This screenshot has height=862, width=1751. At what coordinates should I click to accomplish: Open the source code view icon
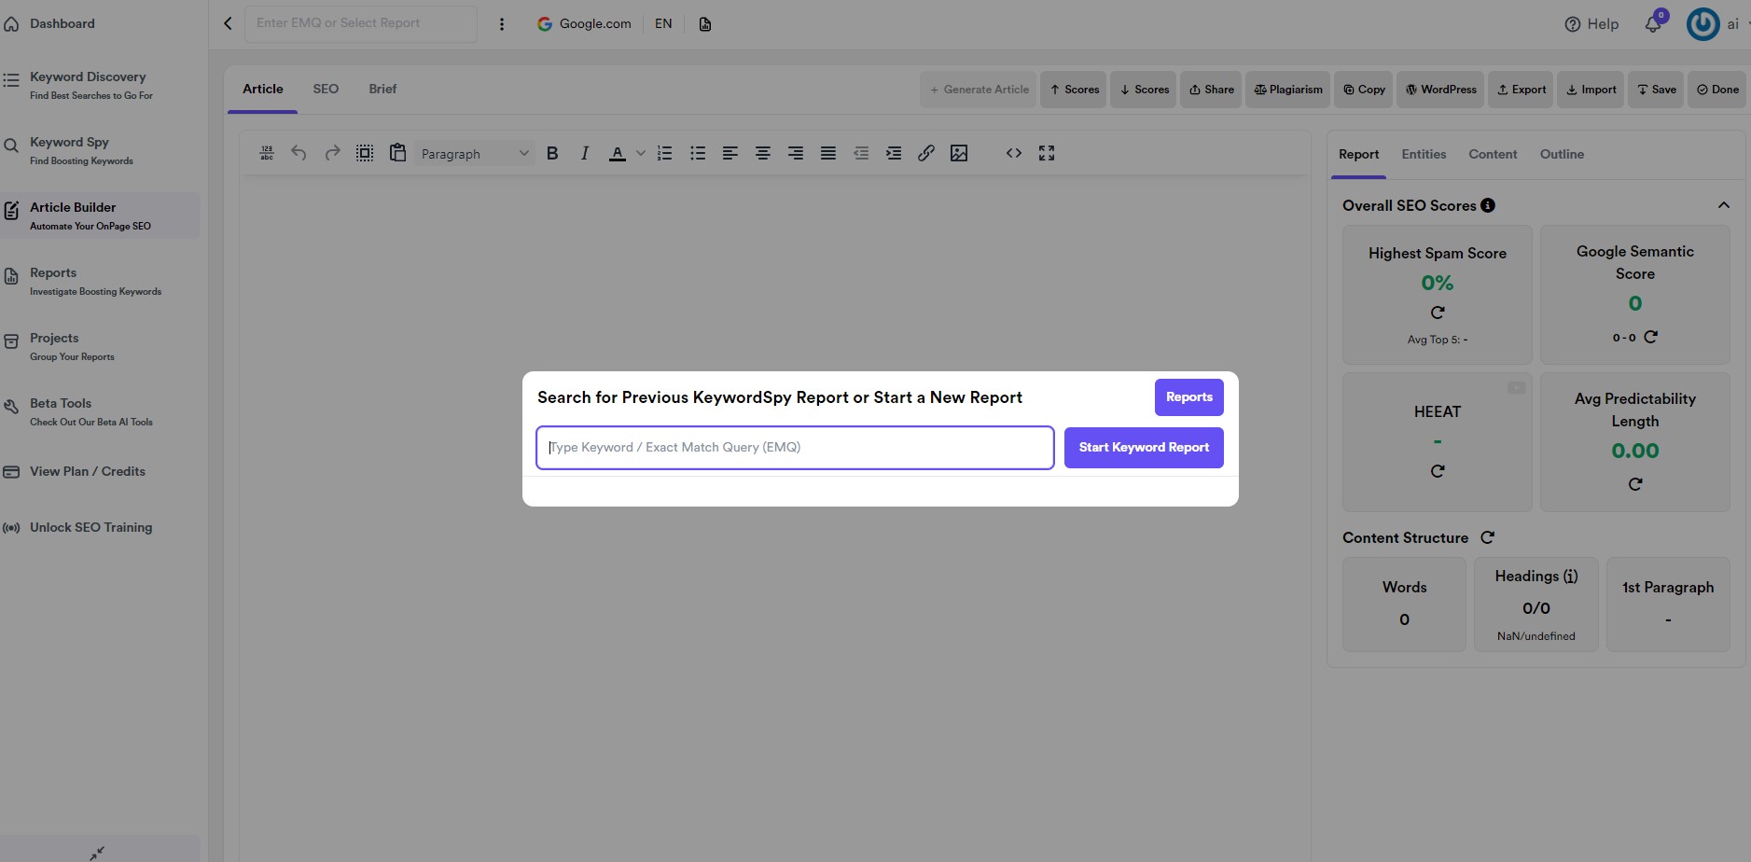1014,153
